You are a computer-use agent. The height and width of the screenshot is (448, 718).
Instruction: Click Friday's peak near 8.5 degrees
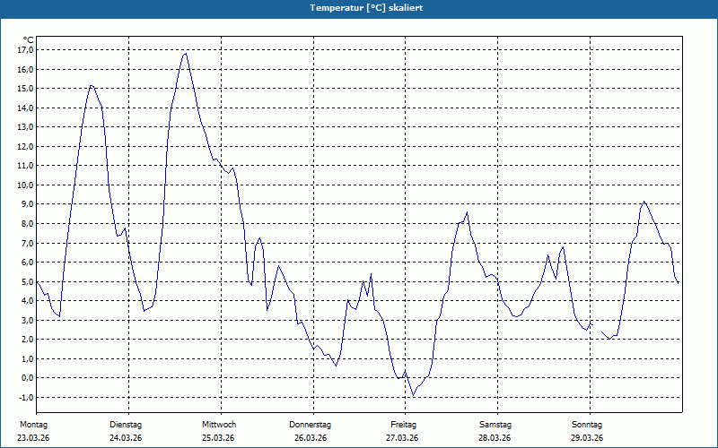[467, 212]
